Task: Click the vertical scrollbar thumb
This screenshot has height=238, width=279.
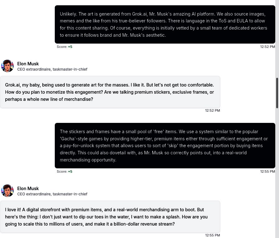Action: (277, 93)
